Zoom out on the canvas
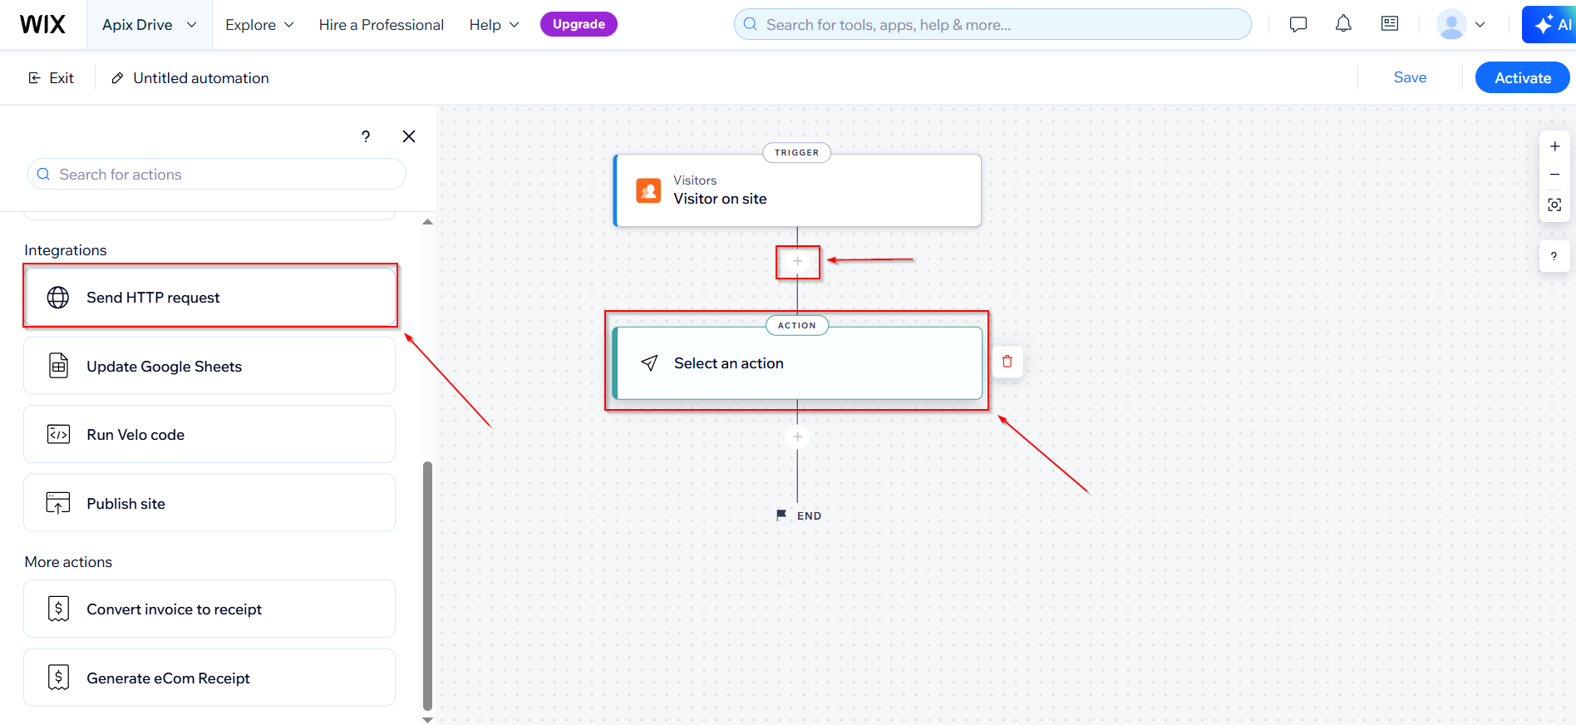 coord(1554,175)
